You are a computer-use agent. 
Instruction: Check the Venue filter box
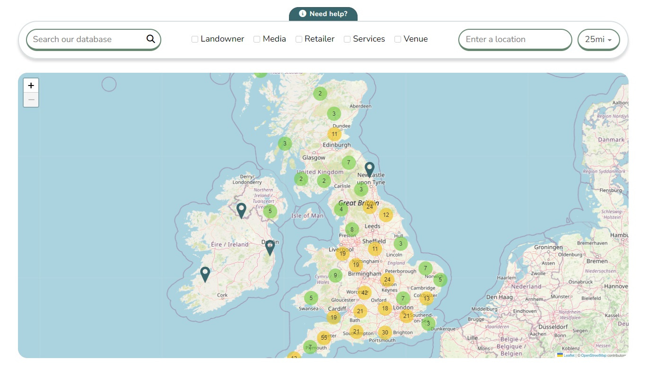(x=398, y=39)
